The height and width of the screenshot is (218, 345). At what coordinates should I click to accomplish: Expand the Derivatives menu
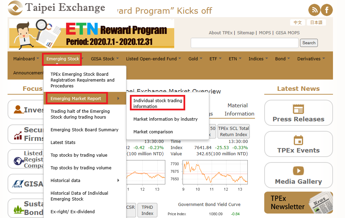[x=311, y=59]
